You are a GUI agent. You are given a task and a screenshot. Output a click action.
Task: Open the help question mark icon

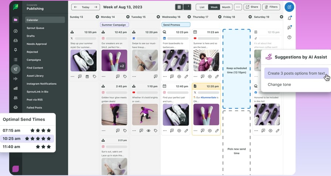pyautogui.click(x=289, y=37)
